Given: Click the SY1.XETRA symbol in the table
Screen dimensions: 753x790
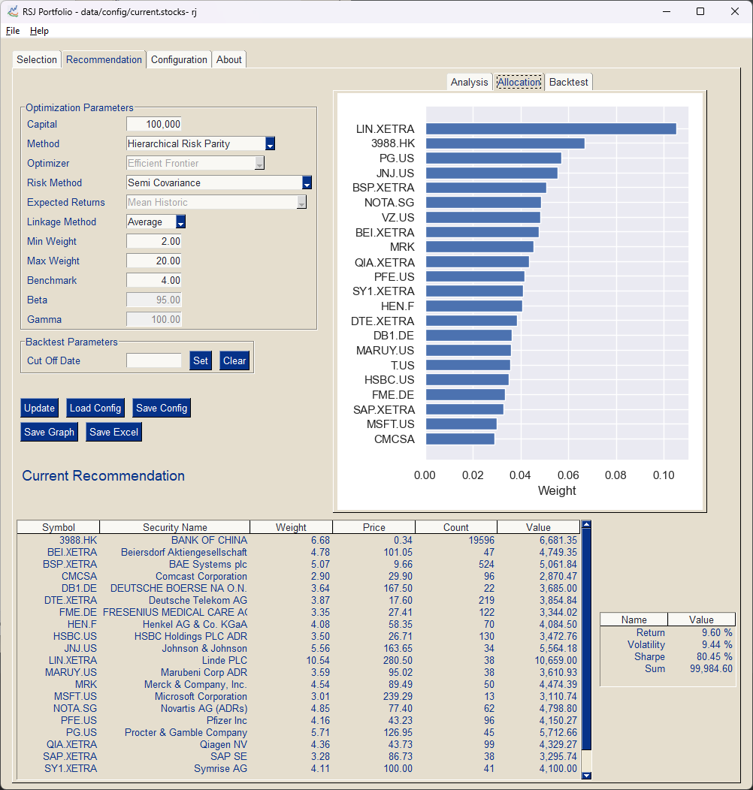Looking at the screenshot, I should [71, 768].
